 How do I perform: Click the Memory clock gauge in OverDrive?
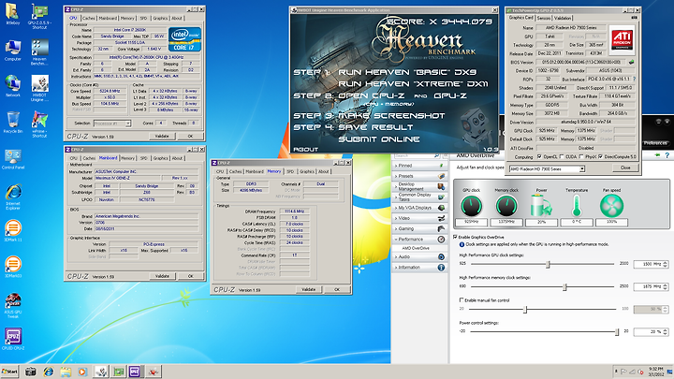pos(506,206)
